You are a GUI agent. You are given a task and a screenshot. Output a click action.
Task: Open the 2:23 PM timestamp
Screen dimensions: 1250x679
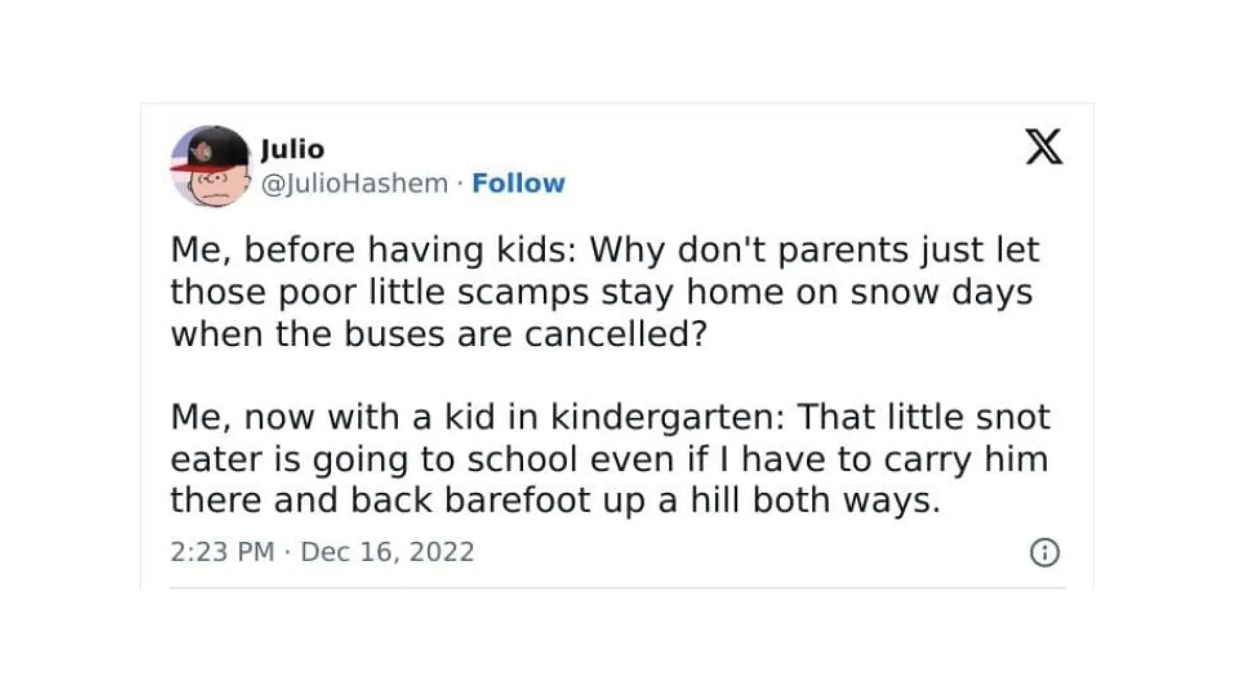tap(222, 552)
